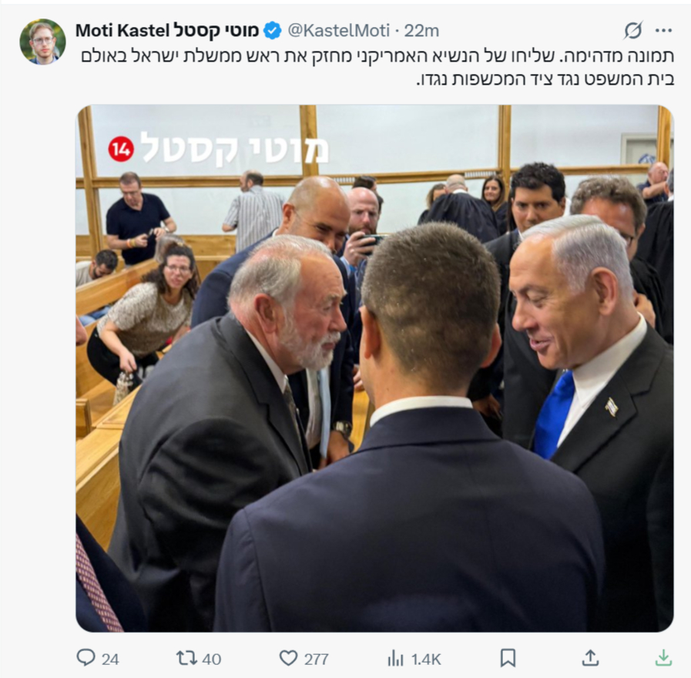Click the Grok explain icon
The width and height of the screenshot is (691, 678).
point(632,30)
